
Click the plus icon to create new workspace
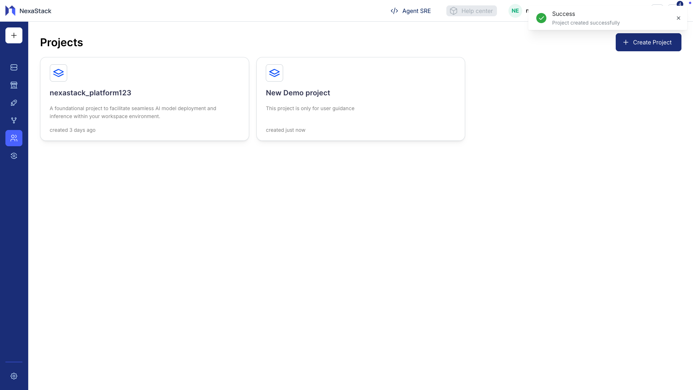(x=14, y=35)
